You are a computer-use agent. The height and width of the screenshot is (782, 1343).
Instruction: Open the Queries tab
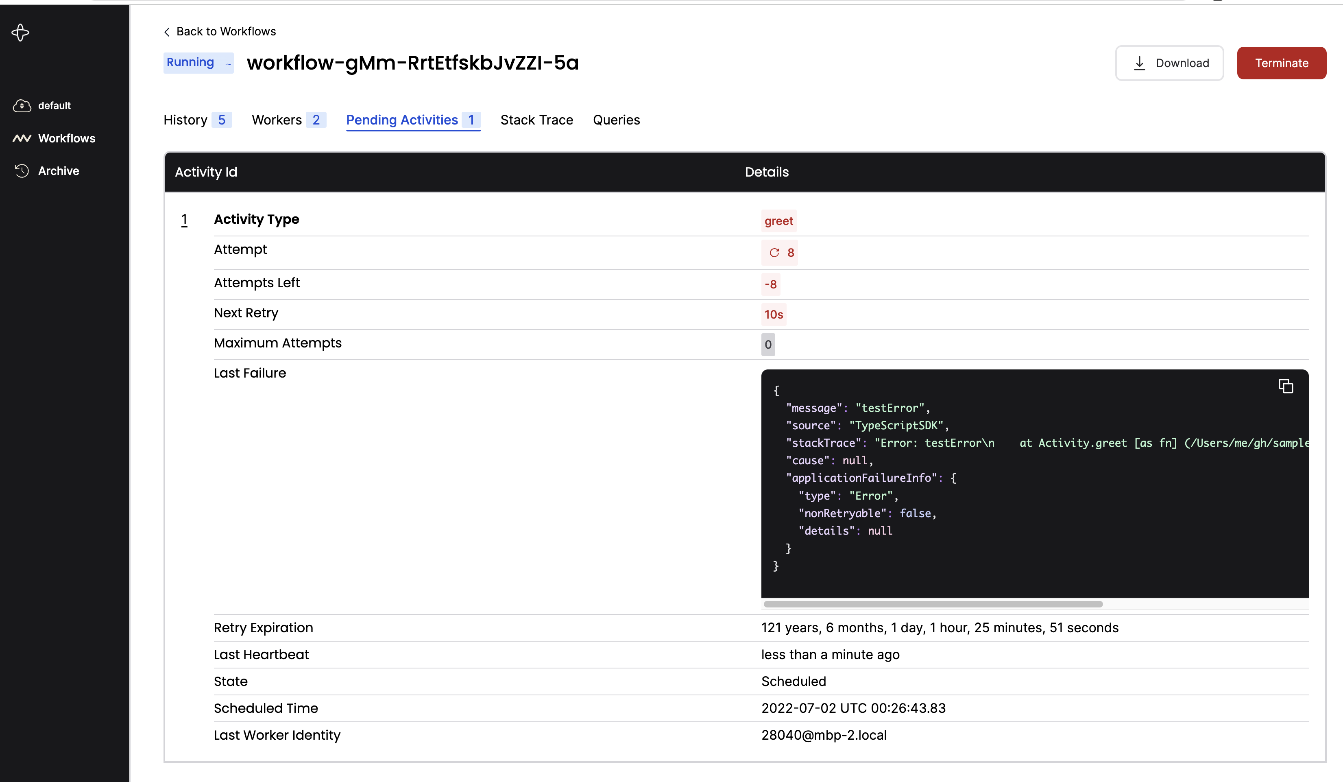616,120
